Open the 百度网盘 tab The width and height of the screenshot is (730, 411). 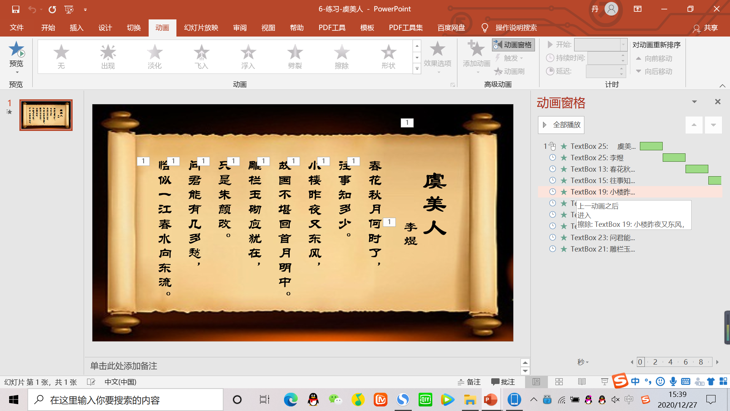(451, 28)
